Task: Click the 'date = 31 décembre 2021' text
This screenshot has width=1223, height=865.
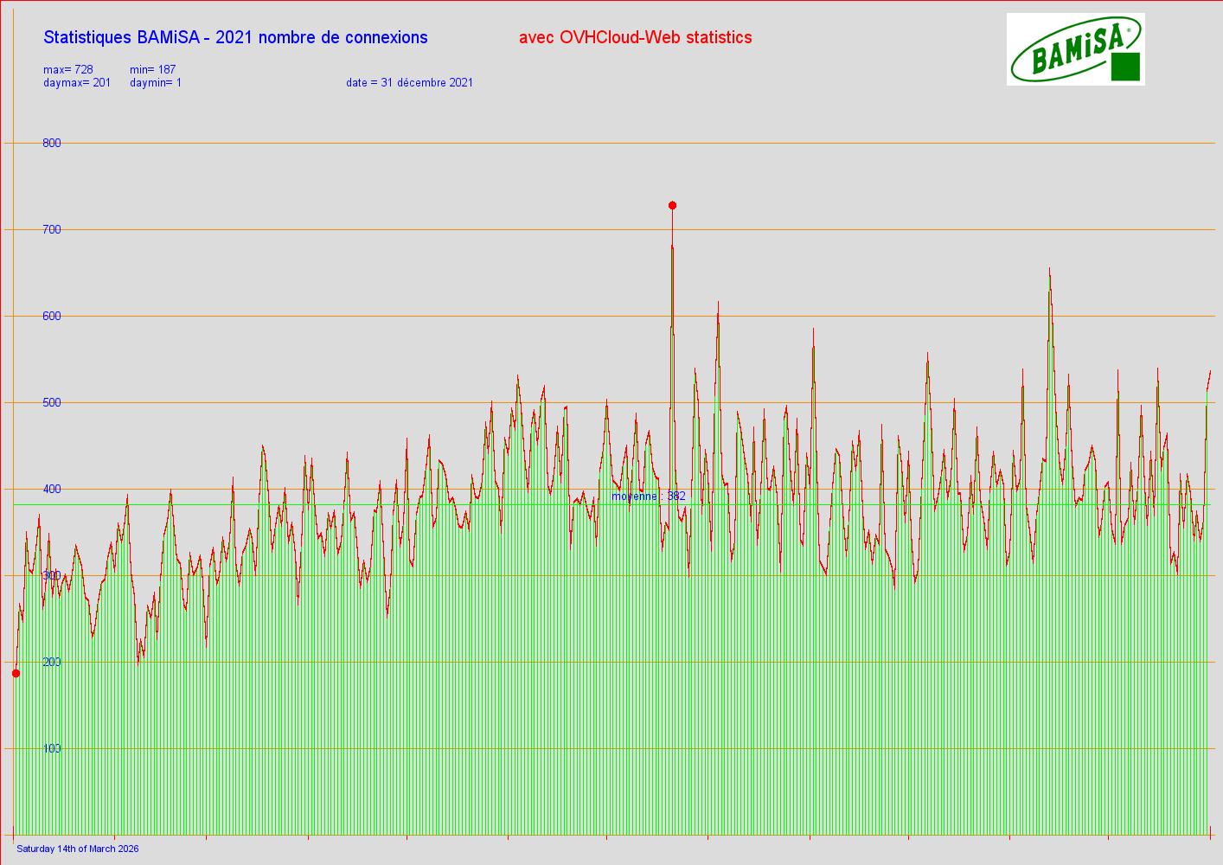Action: pos(409,83)
